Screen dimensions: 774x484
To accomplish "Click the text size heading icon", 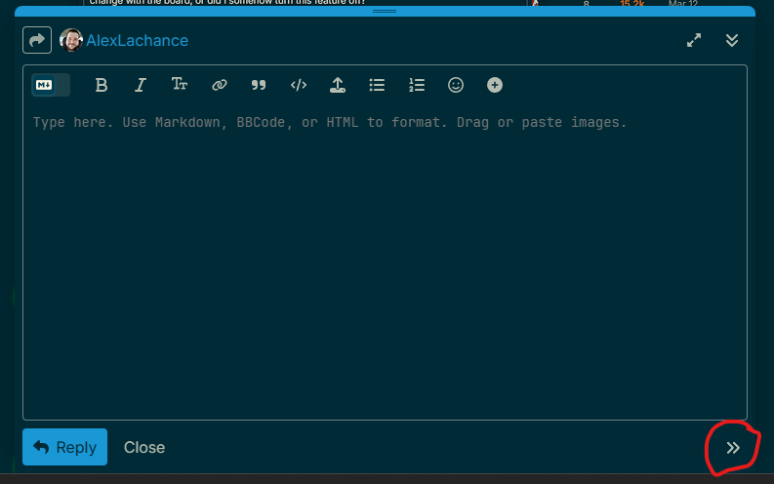I will click(x=180, y=85).
